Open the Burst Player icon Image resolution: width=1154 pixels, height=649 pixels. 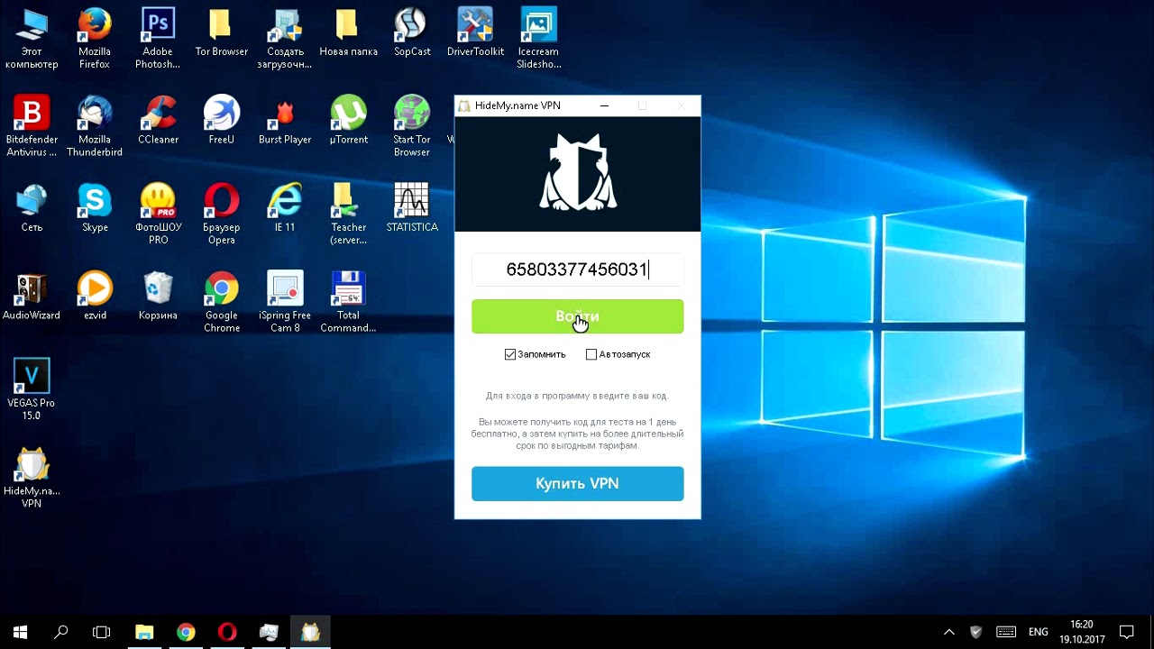[285, 120]
